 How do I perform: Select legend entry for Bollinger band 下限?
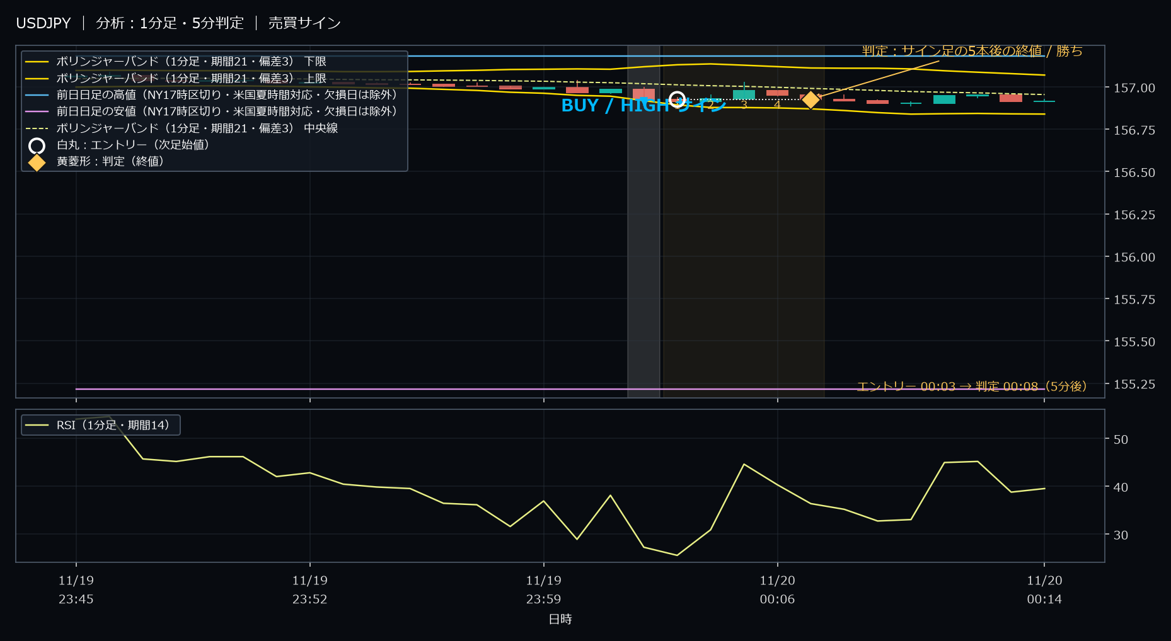point(176,62)
